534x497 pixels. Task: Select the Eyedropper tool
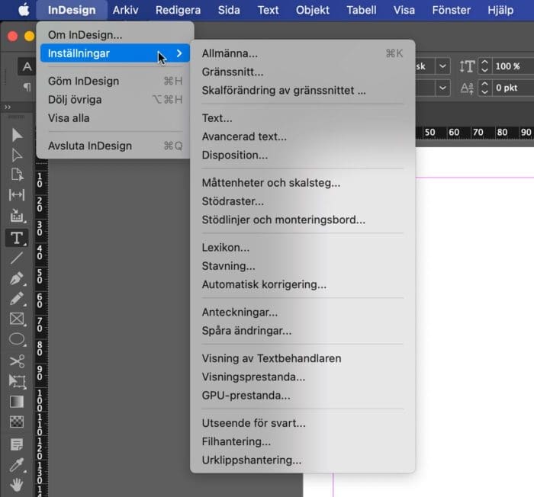click(x=17, y=465)
